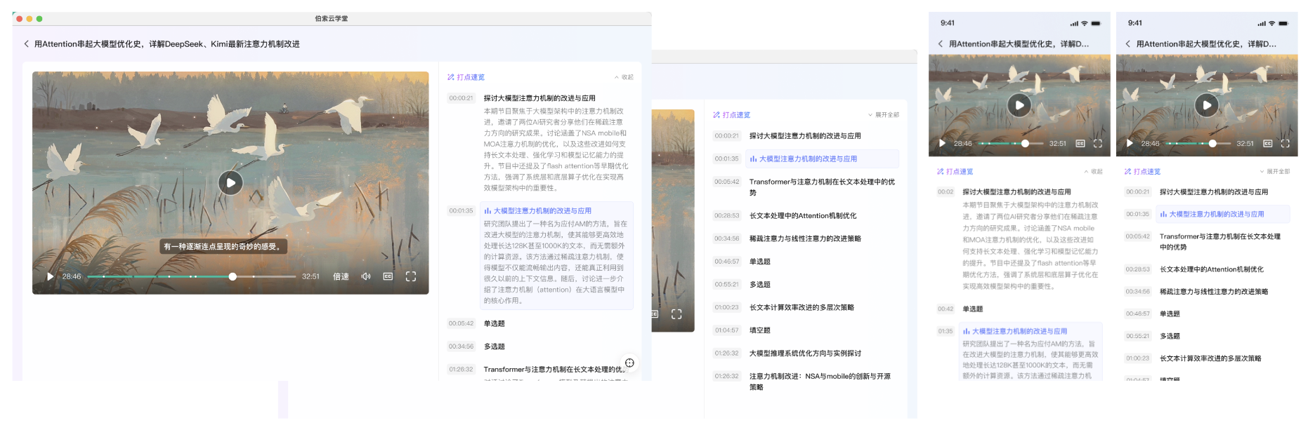
Task: Tap 打点速览 icon on the right phone screen
Action: 1128,172
